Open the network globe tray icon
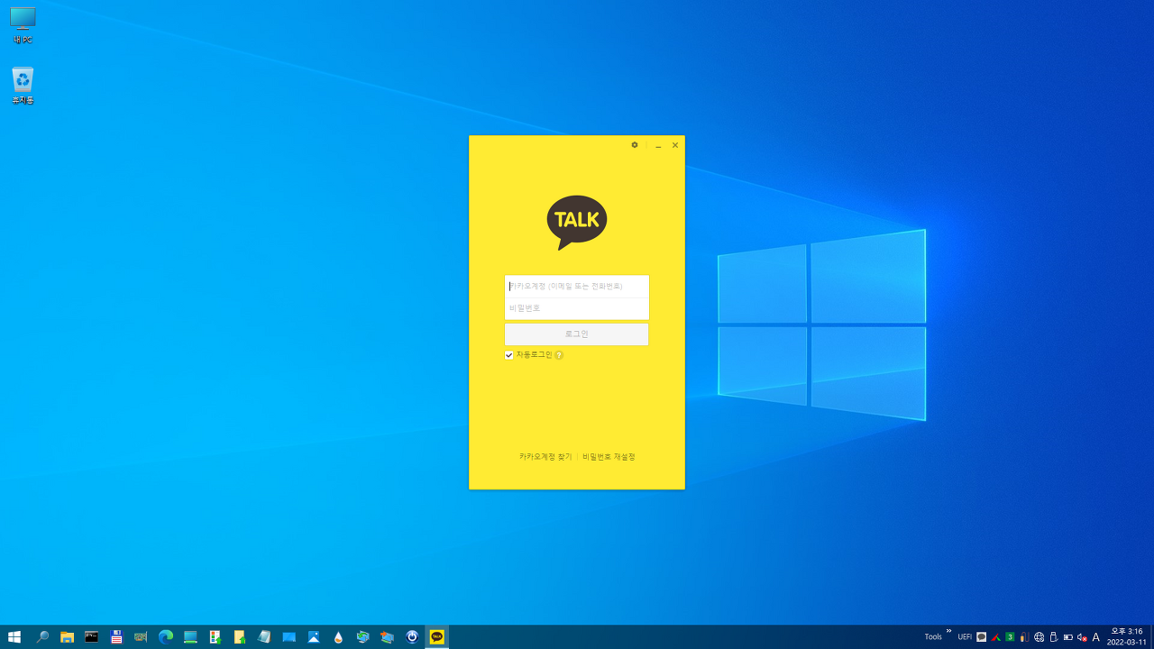The width and height of the screenshot is (1154, 649). (1040, 636)
